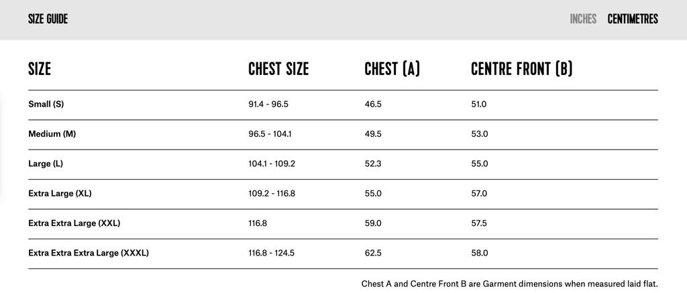The height and width of the screenshot is (293, 687).
Task: Select the 57.5 Centre Front value
Action: 480,223
